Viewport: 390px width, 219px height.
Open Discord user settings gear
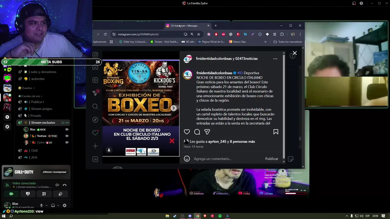coord(65,206)
